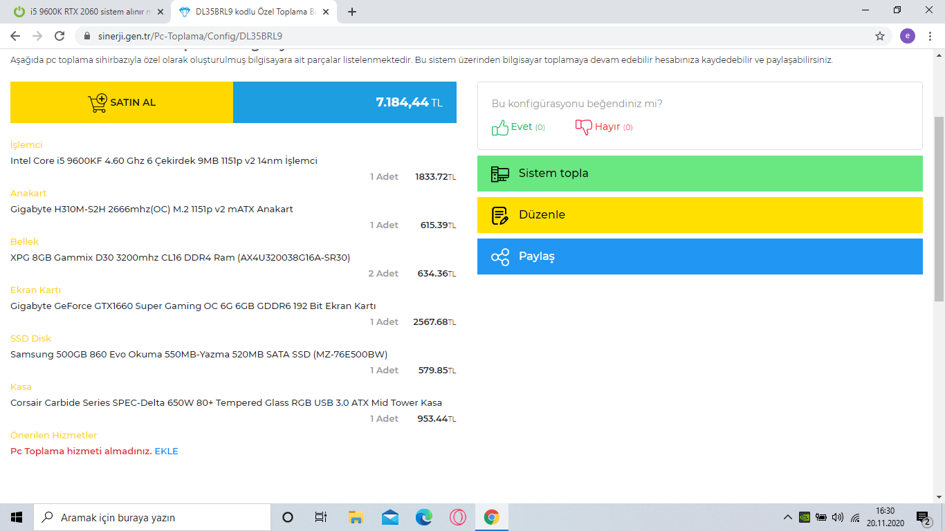Click the Chrome icon on the taskbar

point(492,517)
